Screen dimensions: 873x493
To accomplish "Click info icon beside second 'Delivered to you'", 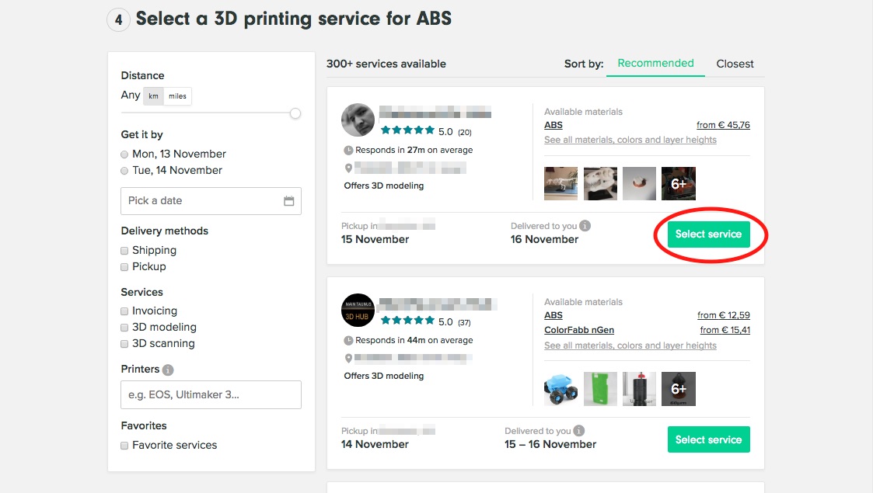I will click(x=579, y=431).
